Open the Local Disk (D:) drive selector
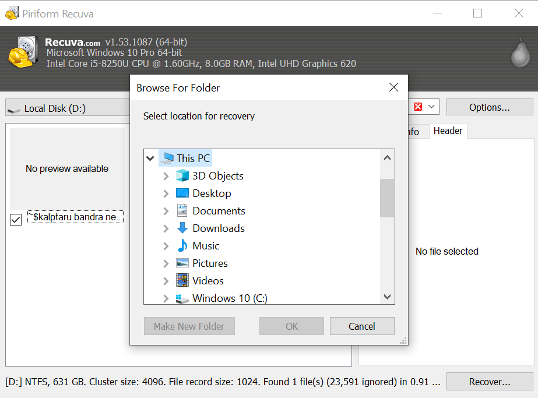Screen dimensions: 538x398 [69, 108]
